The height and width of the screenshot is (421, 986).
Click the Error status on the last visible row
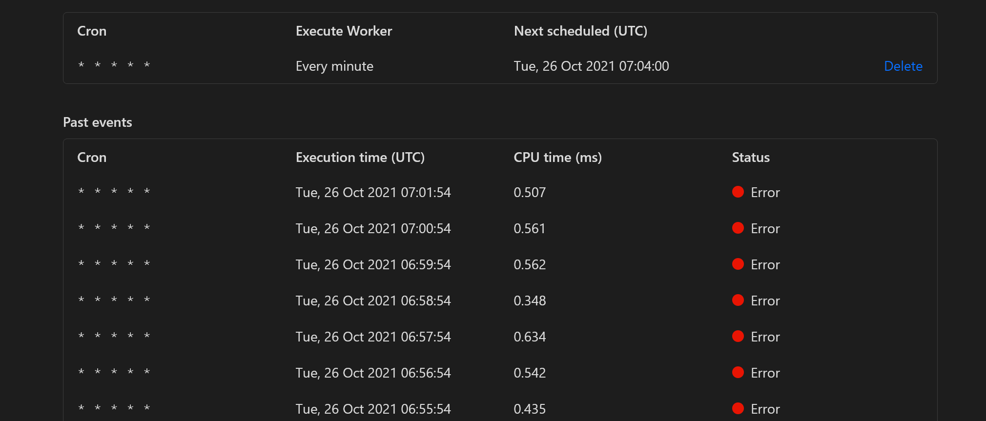pos(764,409)
